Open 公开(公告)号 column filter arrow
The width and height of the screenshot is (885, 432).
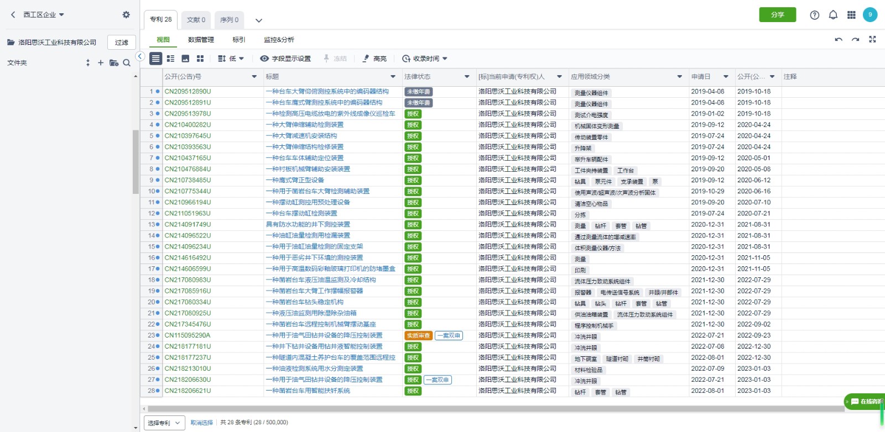(x=254, y=77)
